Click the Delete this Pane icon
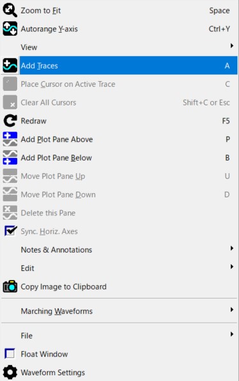 [10, 213]
